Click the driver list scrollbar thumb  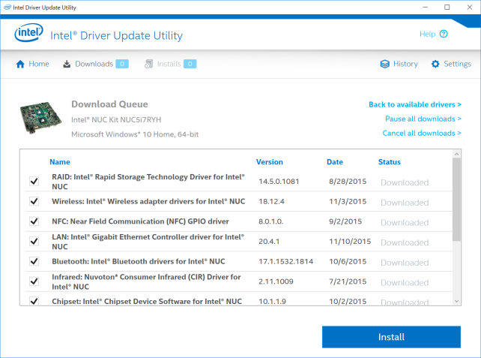tap(456, 200)
